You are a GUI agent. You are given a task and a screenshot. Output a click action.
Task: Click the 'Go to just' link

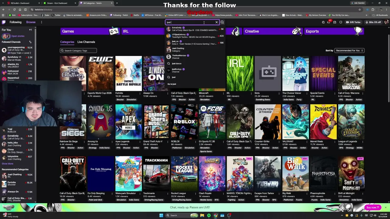point(172,84)
